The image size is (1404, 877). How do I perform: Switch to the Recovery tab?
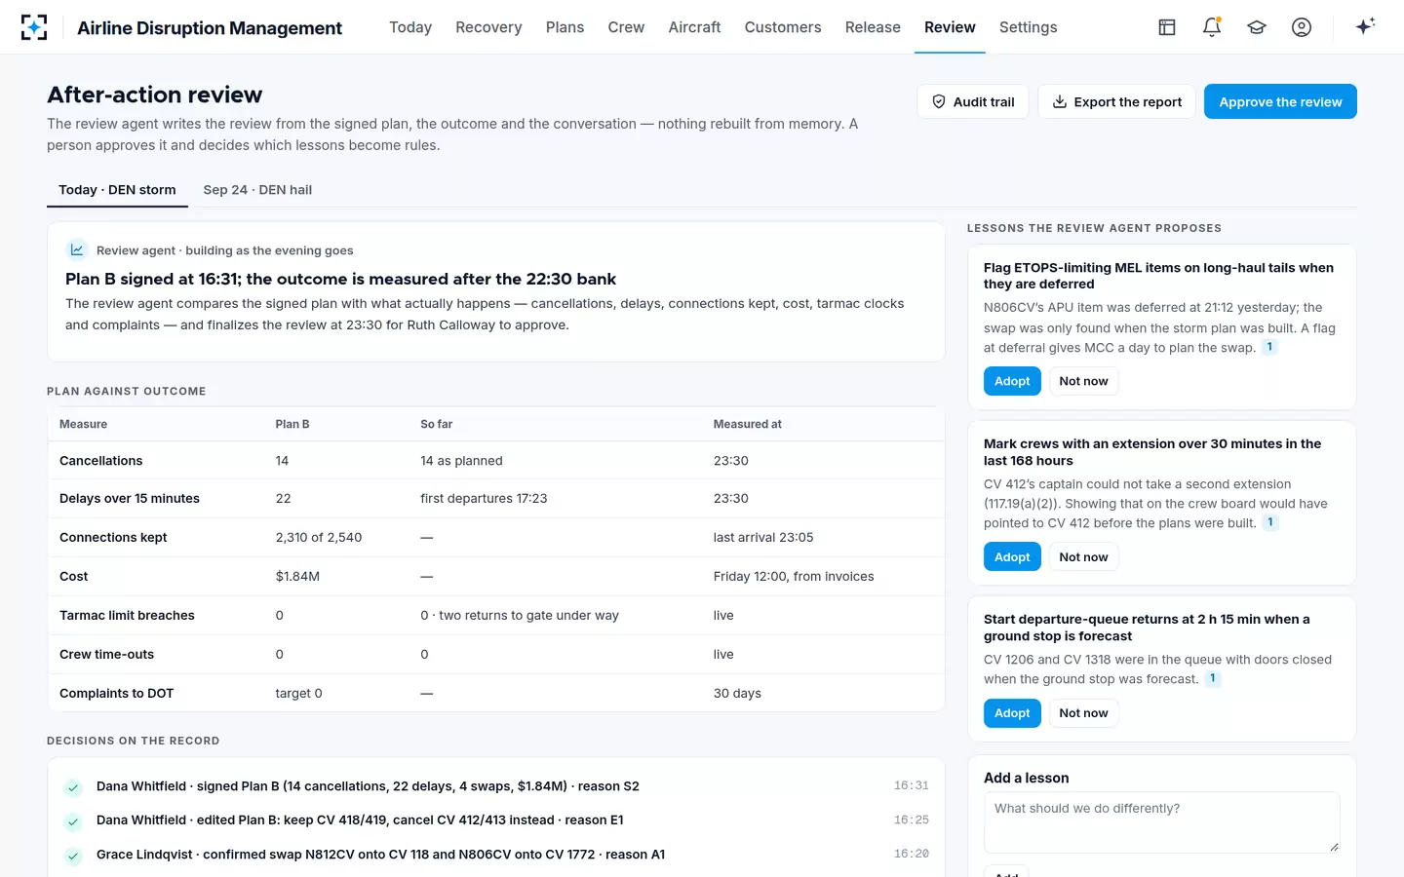tap(488, 27)
